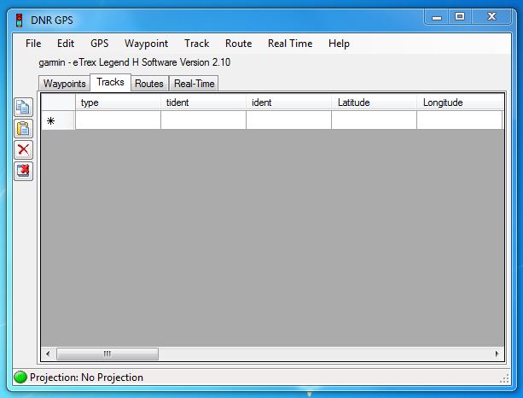Open the Waypoint menu
Image resolution: width=523 pixels, height=398 pixels.
(146, 44)
